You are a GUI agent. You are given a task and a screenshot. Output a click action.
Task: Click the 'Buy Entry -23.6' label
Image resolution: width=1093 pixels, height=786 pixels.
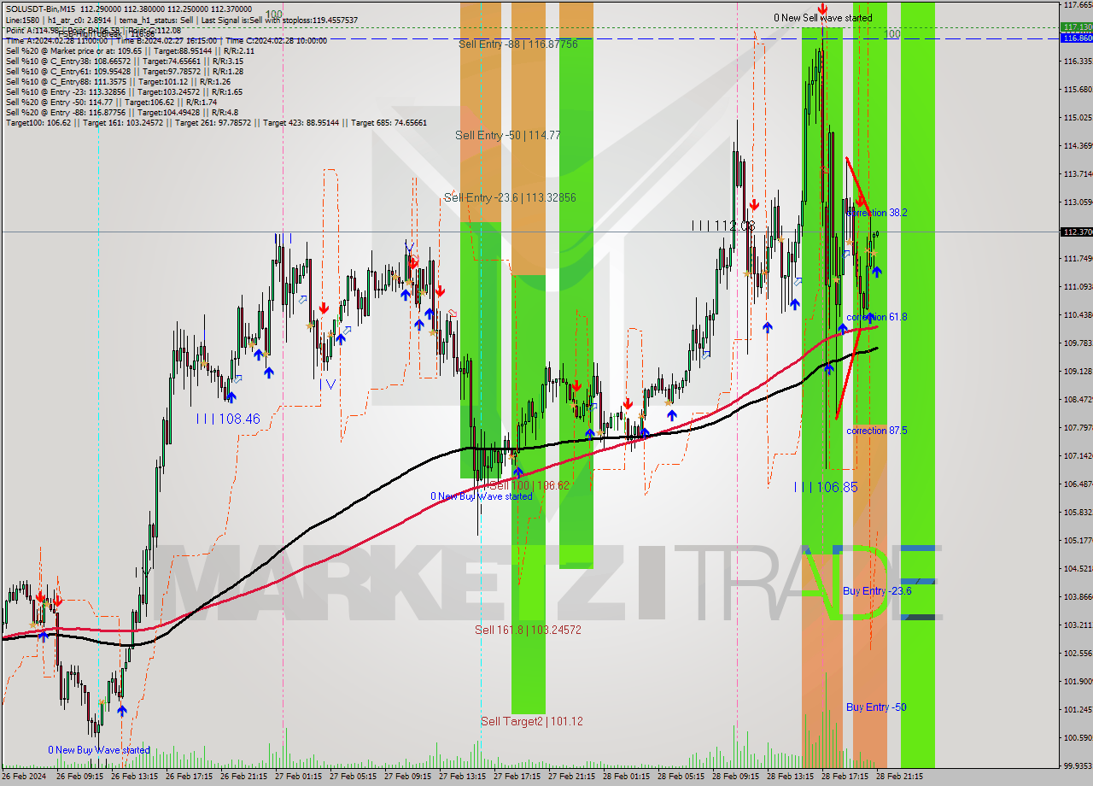(x=877, y=590)
